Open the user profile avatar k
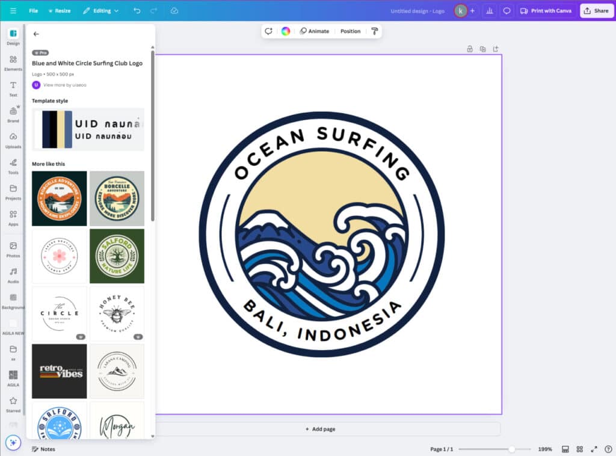 pos(460,11)
